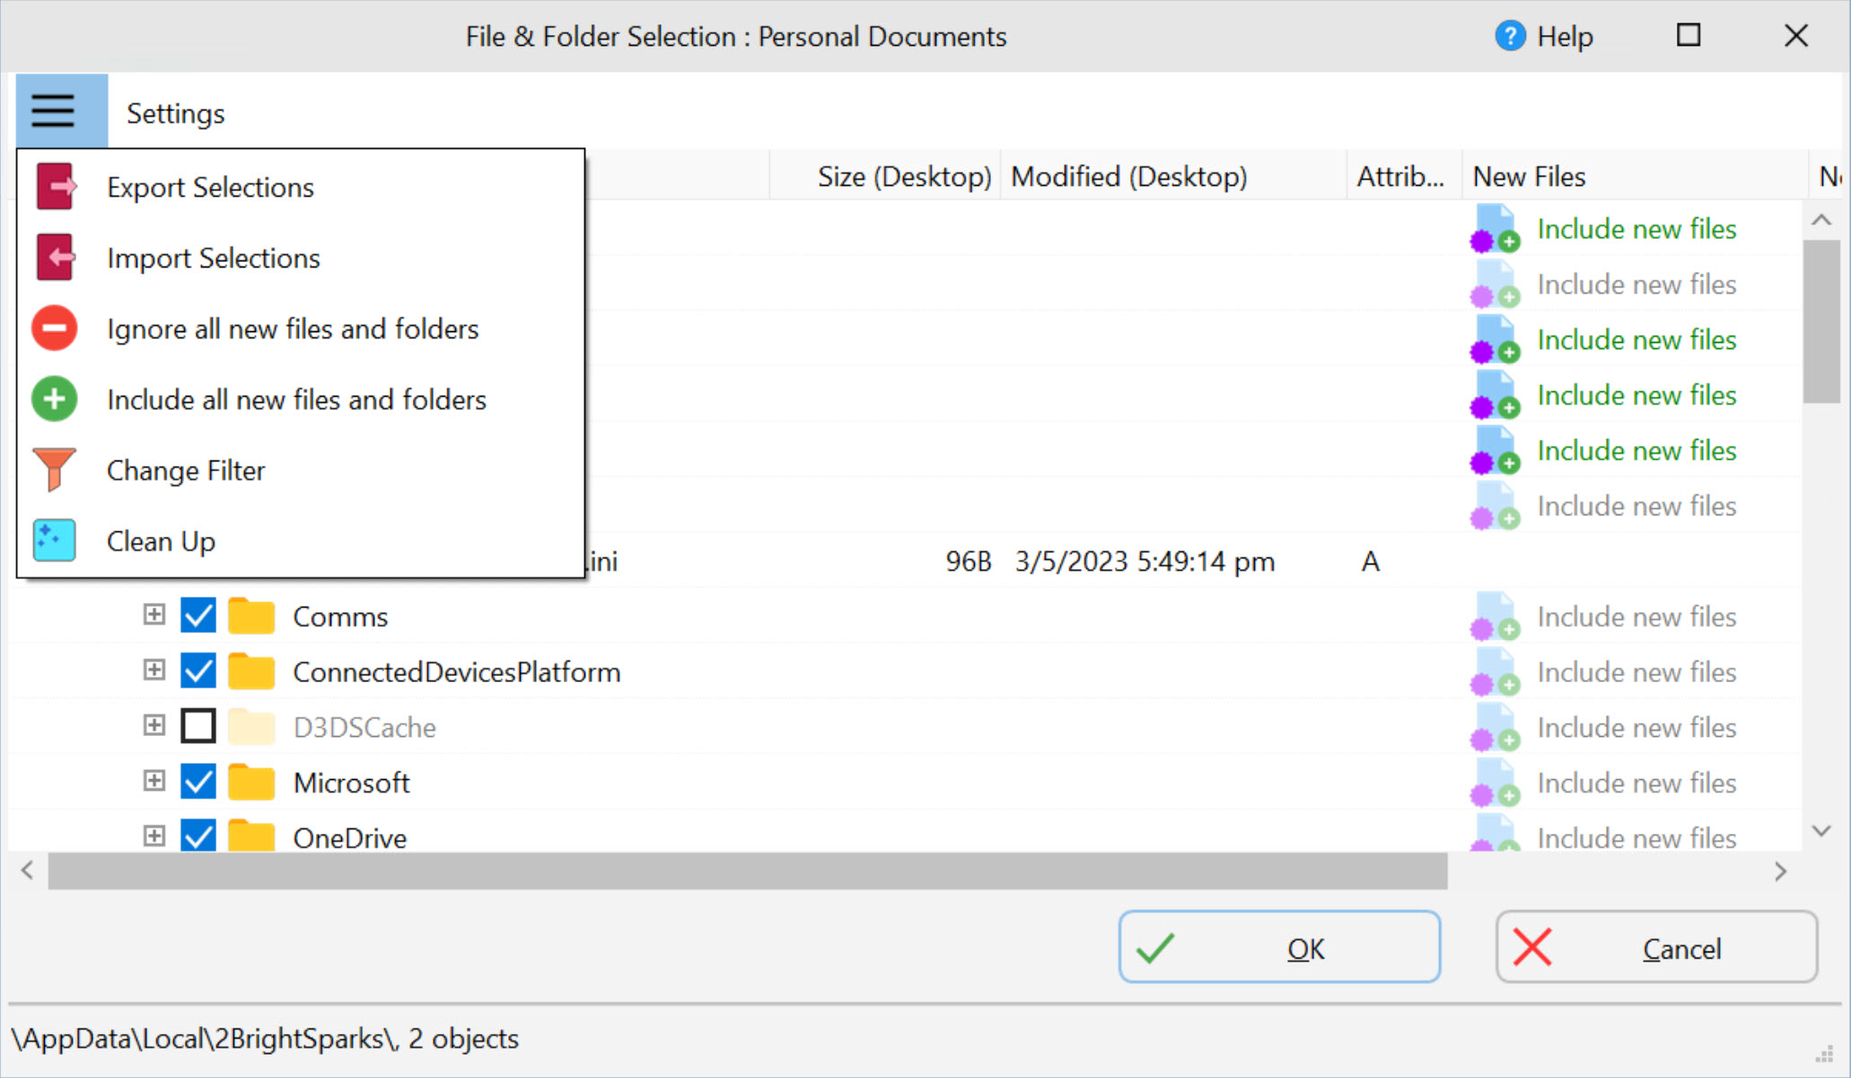Select Include all new files and folders
Image resolution: width=1851 pixels, height=1078 pixels.
tap(298, 399)
